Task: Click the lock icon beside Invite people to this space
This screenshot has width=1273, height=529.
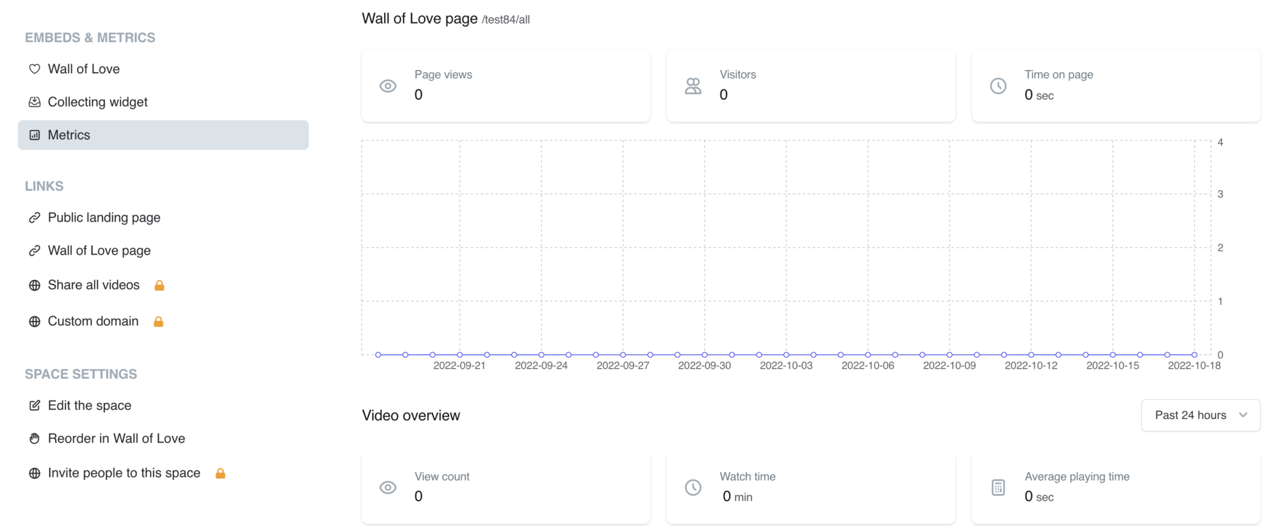Action: [220, 473]
